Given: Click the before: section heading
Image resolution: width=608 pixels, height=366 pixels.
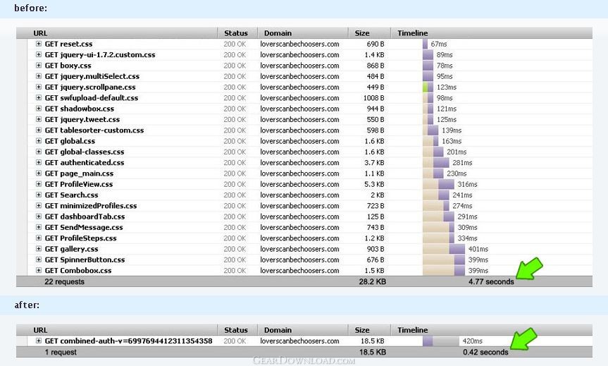Looking at the screenshot, I should (x=30, y=8).
